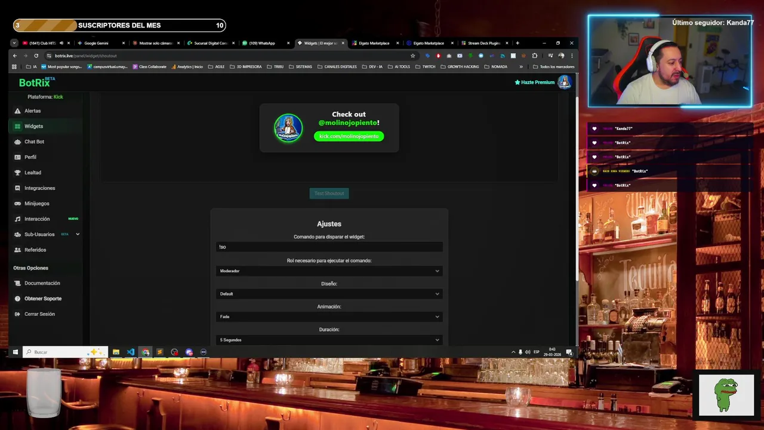Open the 3D IMPRESORA bookmark folder
This screenshot has height=430, width=764.
tap(245, 67)
